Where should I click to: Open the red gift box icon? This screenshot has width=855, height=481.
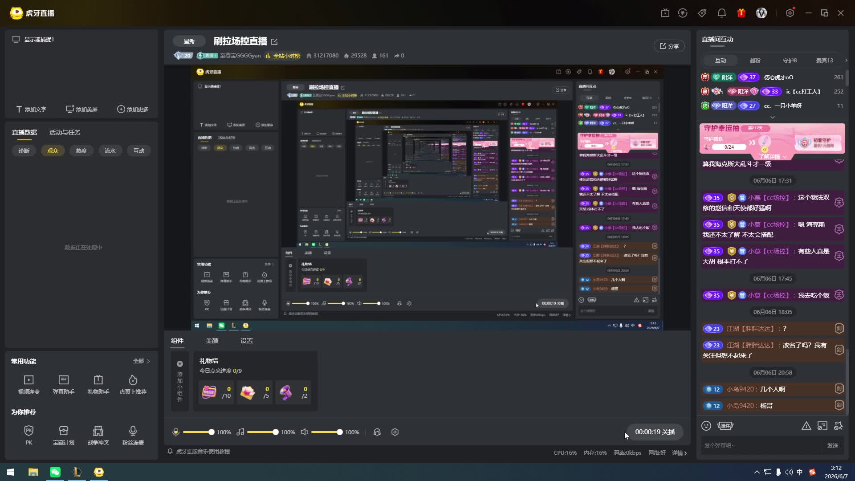[x=741, y=13]
